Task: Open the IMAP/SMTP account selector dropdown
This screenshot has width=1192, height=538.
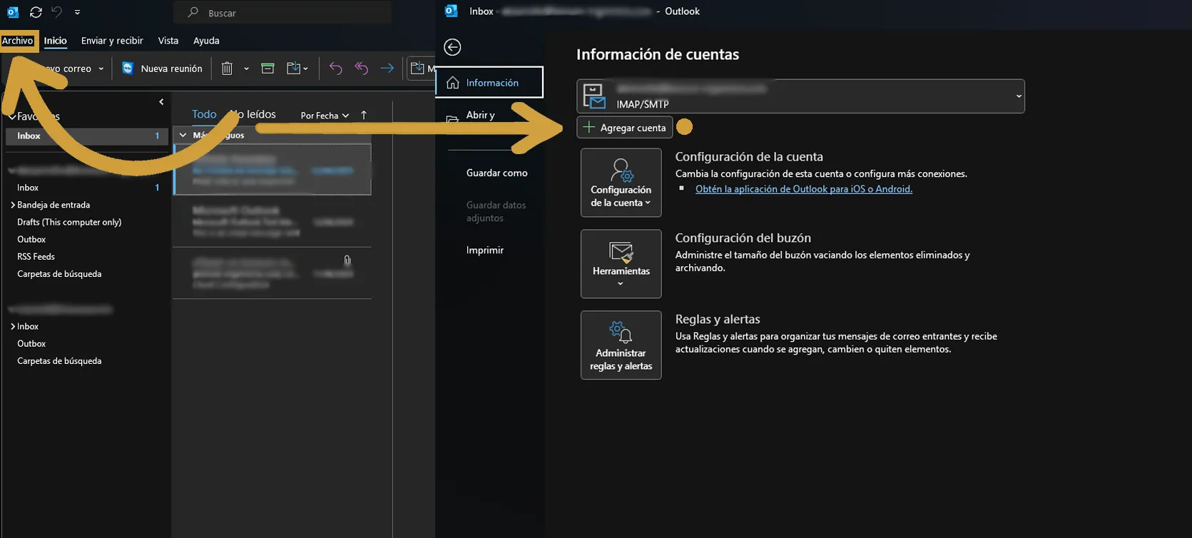Action: coord(800,96)
